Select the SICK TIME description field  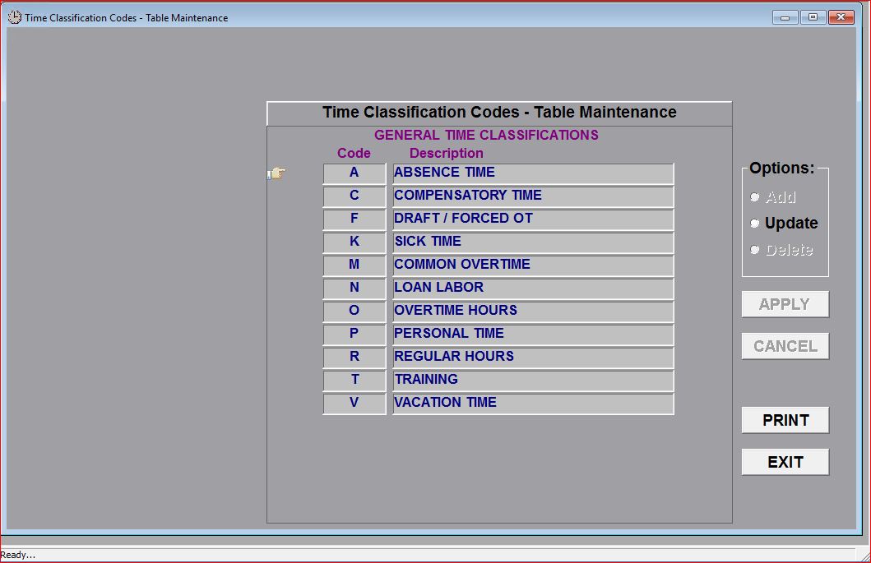click(x=532, y=242)
